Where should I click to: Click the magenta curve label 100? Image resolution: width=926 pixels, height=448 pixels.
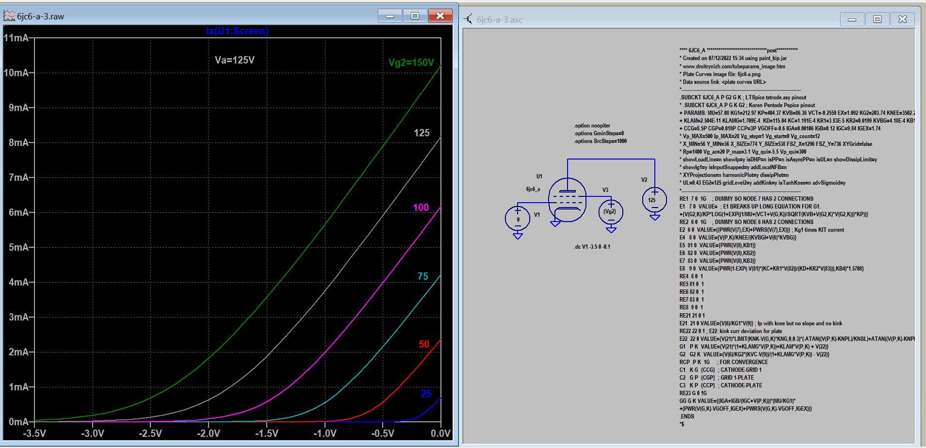tap(421, 208)
